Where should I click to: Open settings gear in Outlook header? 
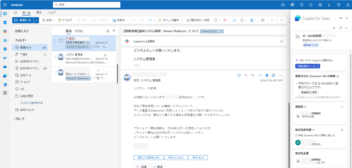[x=320, y=5]
